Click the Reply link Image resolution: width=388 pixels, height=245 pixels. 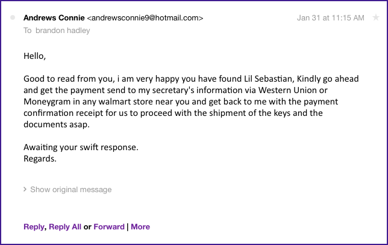pos(33,226)
